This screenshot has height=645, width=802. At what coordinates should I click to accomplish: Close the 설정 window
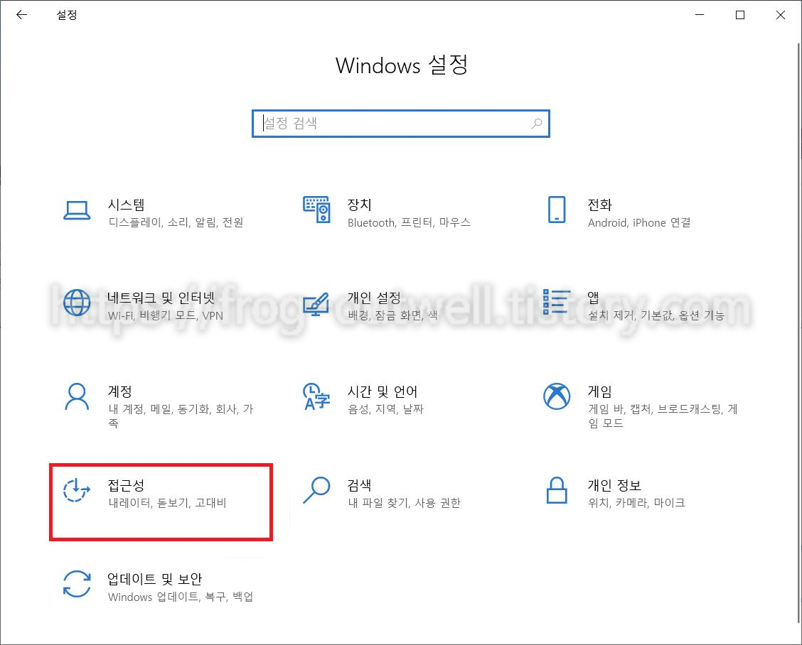[x=780, y=15]
